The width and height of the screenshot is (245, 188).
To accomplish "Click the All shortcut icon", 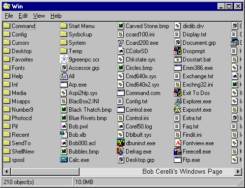I will coord(64,76).
